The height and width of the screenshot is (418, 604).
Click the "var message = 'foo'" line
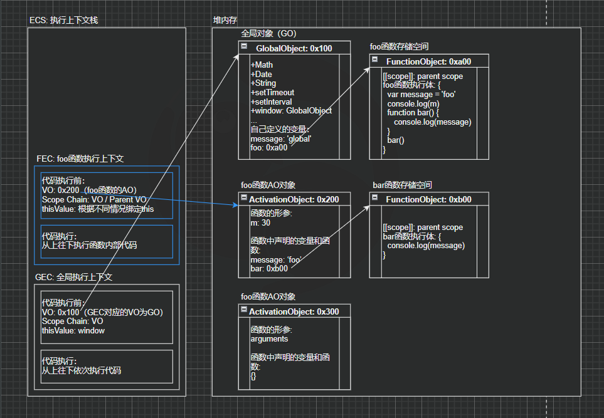pos(421,94)
